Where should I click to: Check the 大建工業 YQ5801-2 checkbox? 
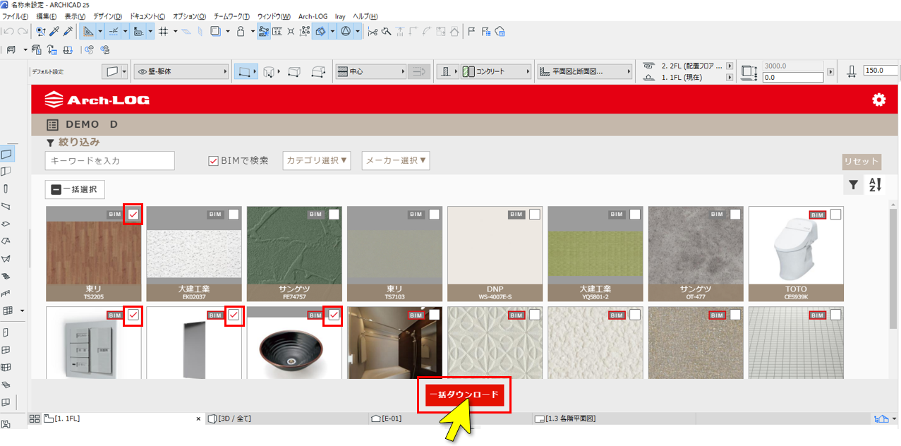coord(635,215)
